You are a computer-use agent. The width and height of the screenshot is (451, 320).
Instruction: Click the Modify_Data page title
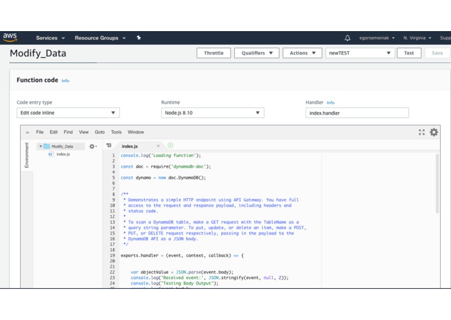point(38,53)
